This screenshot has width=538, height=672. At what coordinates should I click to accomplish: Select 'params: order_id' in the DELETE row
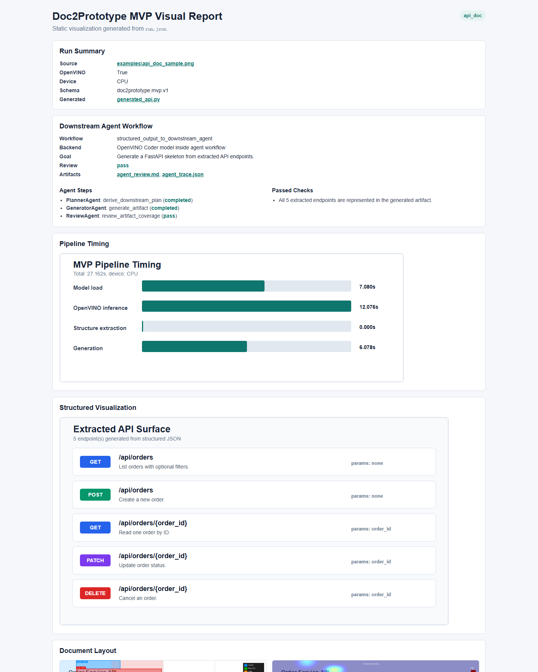point(371,594)
